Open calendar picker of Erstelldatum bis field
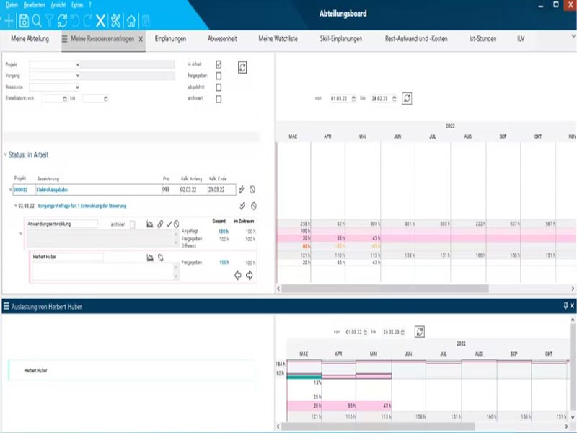This screenshot has height=433, width=577. (x=106, y=99)
